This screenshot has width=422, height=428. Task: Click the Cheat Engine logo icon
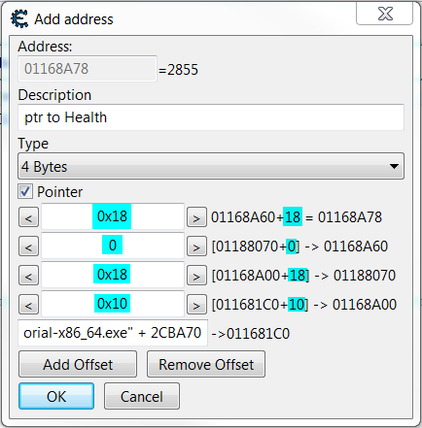pos(19,18)
